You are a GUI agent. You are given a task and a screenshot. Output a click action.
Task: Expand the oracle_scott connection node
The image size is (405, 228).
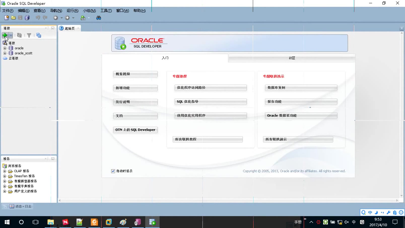pos(5,53)
